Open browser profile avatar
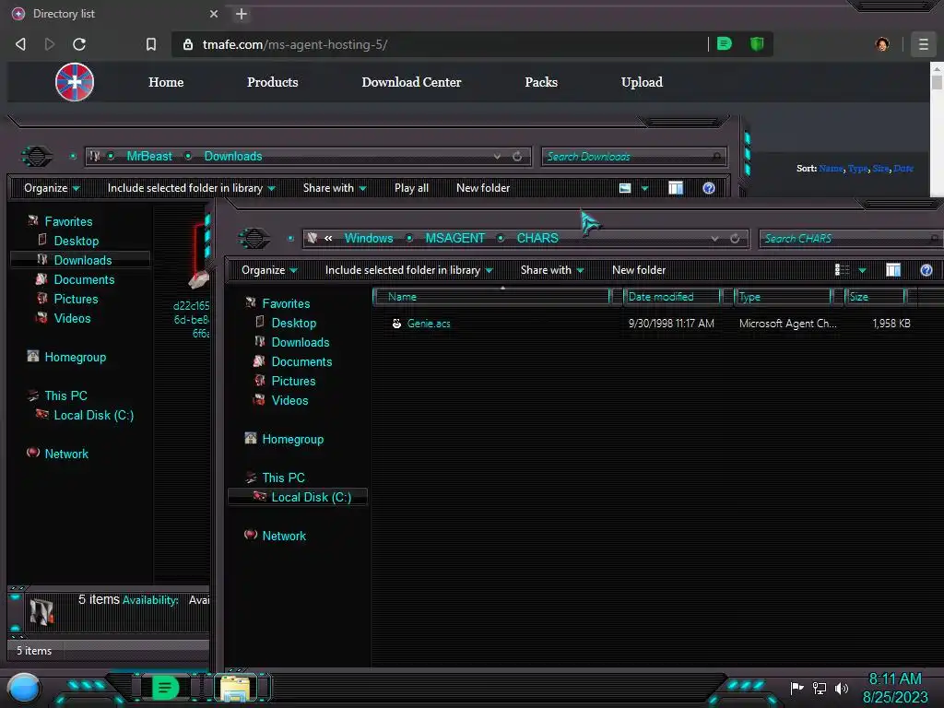944x708 pixels. [882, 44]
